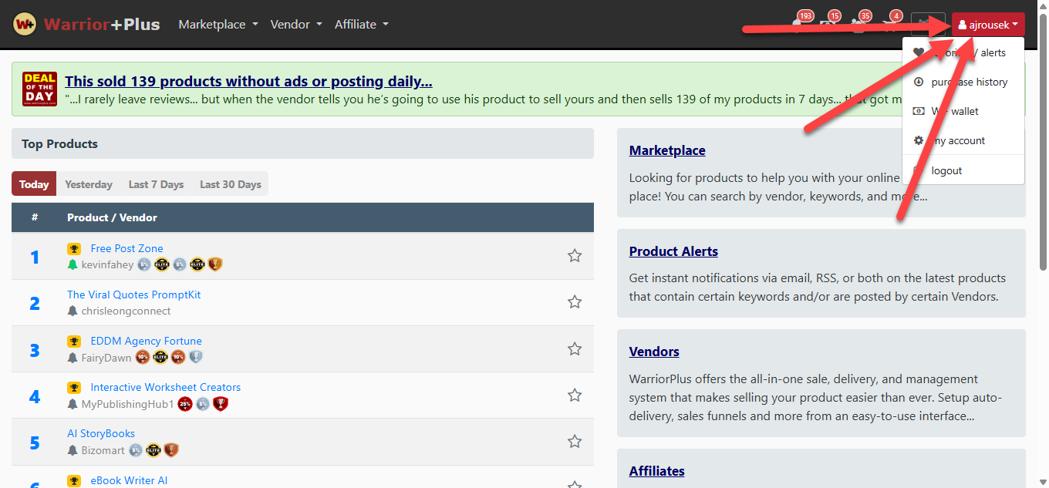This screenshot has height=488, width=1049.
Task: Click the page vertical scrollbar thumb
Action: (1043, 143)
